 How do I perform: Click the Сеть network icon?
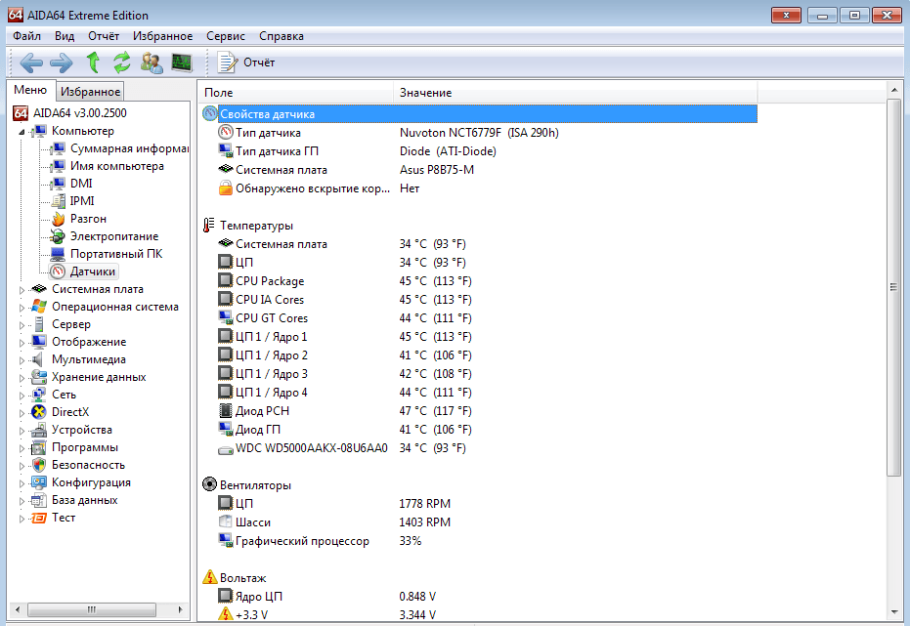[x=39, y=395]
